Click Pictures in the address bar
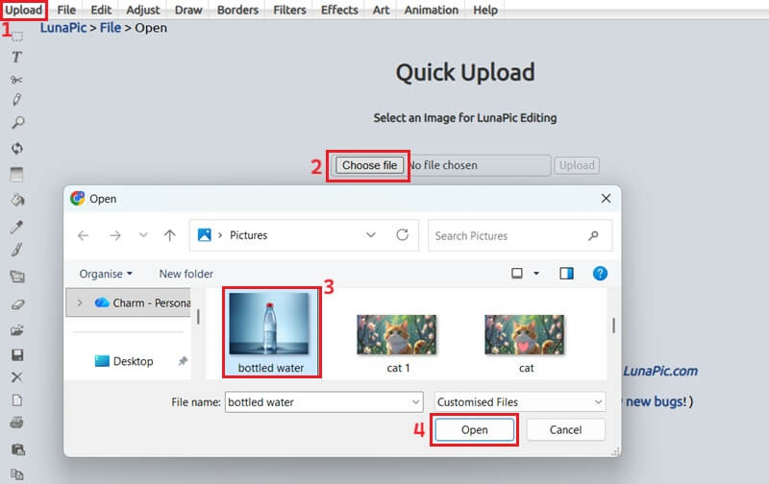 [x=248, y=235]
